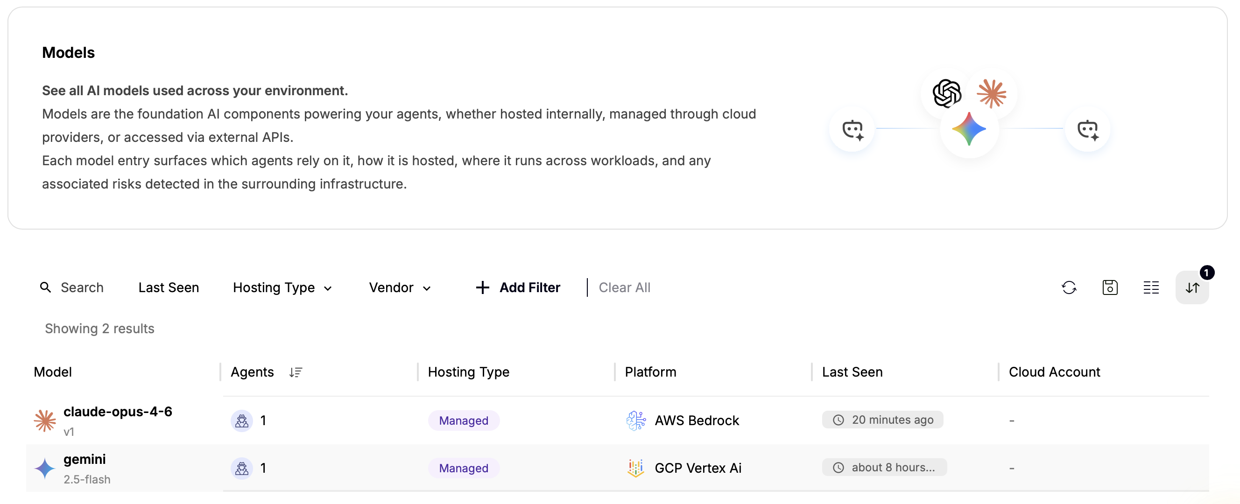Click the save view disk icon
The image size is (1240, 504).
tap(1110, 287)
